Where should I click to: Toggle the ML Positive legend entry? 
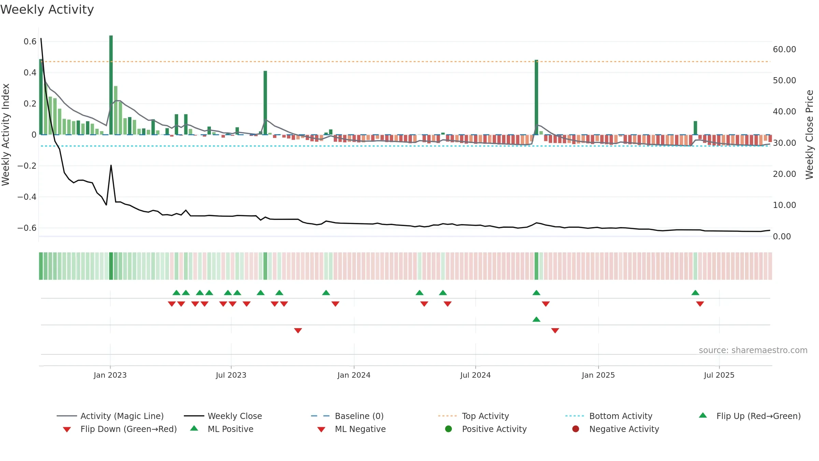point(222,429)
